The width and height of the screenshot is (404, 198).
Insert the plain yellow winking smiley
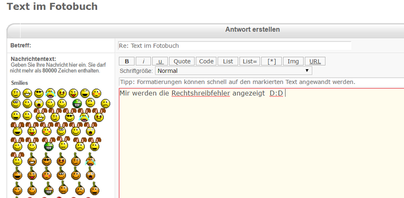[x=50, y=104]
